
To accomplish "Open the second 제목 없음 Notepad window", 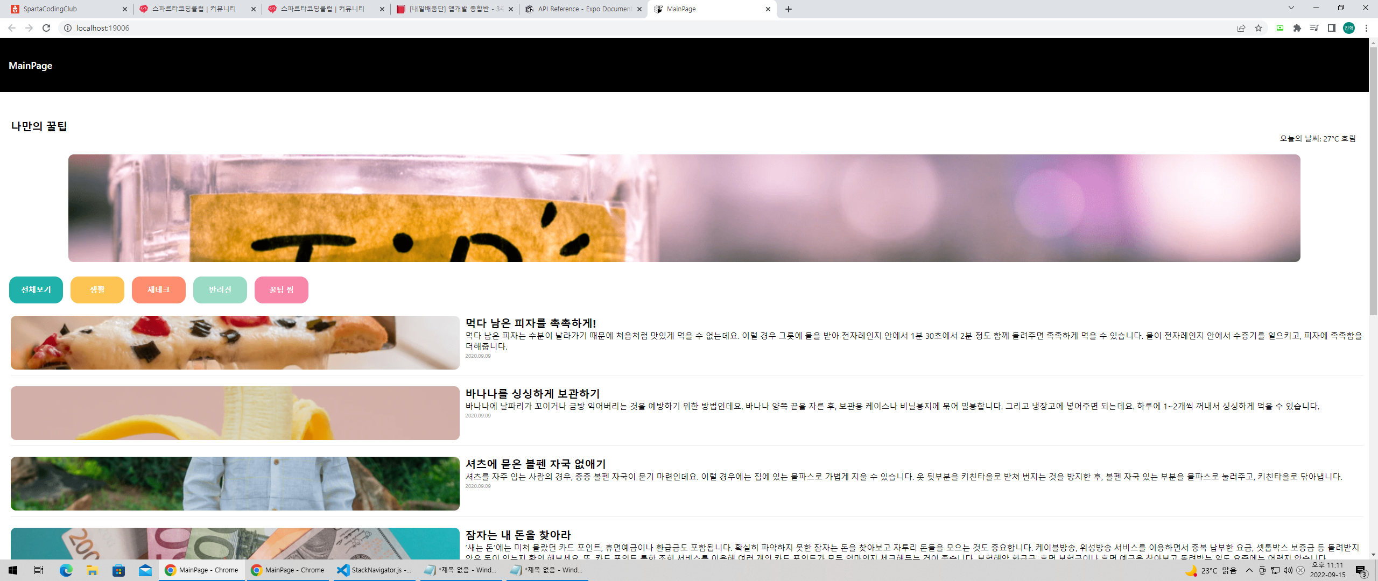I will (547, 570).
